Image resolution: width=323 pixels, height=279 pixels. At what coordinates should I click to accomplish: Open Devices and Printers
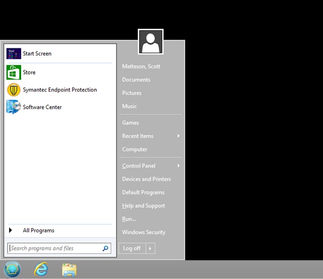tap(146, 179)
